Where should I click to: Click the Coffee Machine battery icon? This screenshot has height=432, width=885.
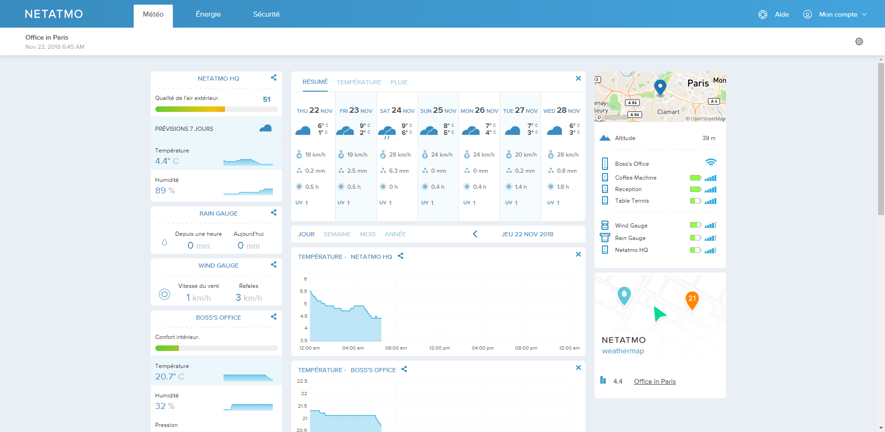(696, 178)
